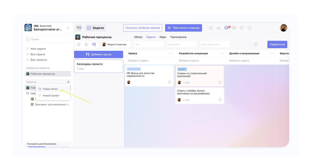Mark Созвон со строительной компанией done

(x=220, y=83)
